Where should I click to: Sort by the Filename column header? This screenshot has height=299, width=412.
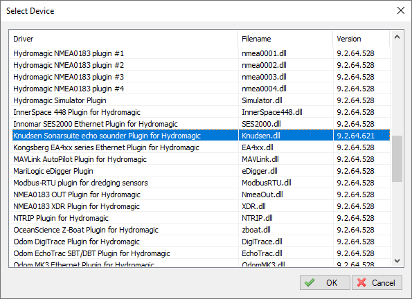(285, 39)
